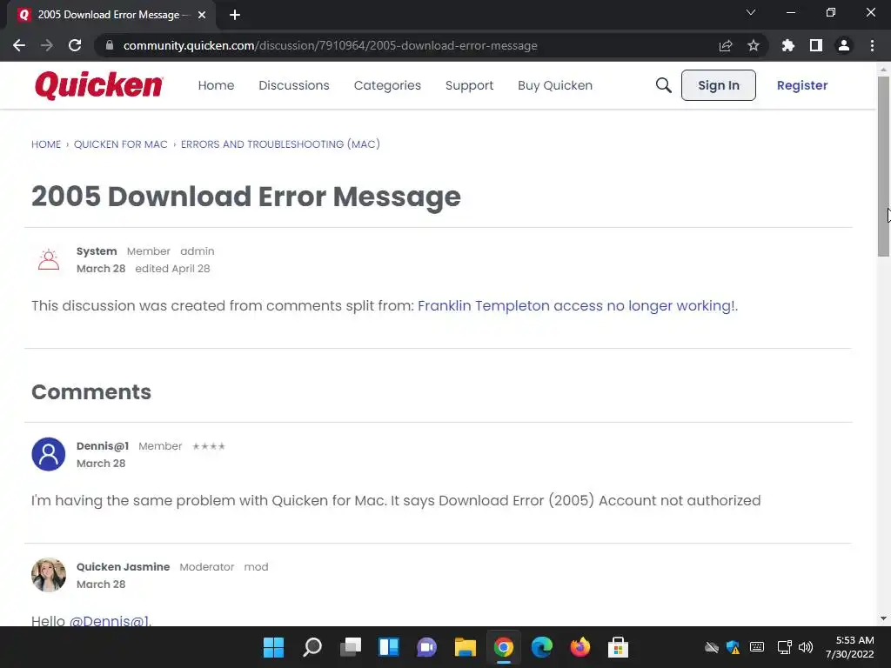Open Windows Start menu
The width and height of the screenshot is (891, 668).
[x=273, y=647]
